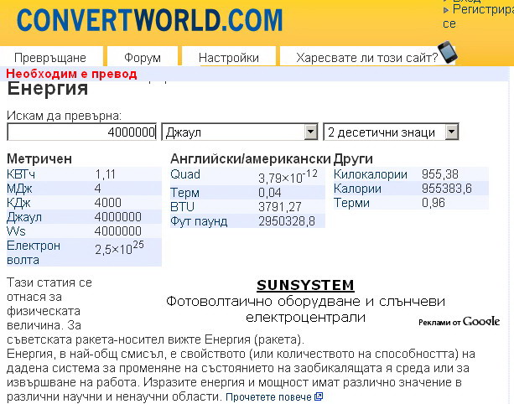Viewport: 514px width, 404px height.
Task: Click the КВТч value 1,11
Action: [105, 174]
